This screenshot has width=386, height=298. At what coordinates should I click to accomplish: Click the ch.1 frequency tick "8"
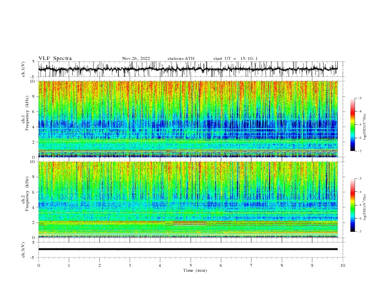35,96
